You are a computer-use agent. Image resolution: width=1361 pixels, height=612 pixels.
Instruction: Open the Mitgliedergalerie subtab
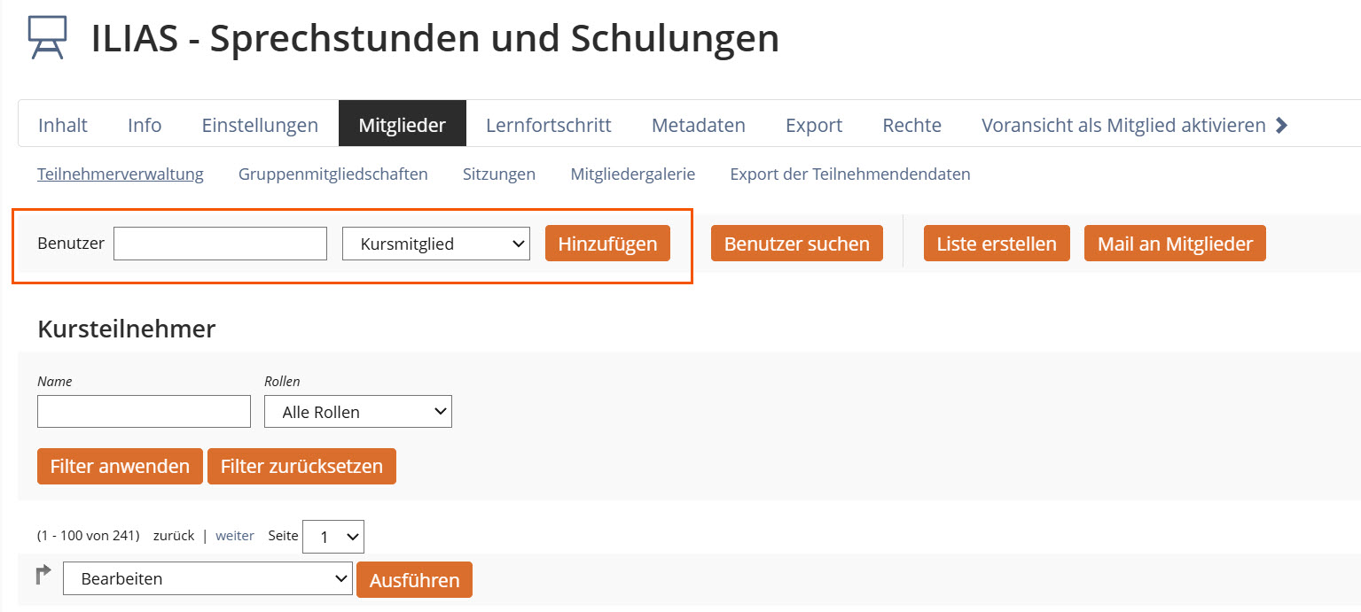[632, 174]
